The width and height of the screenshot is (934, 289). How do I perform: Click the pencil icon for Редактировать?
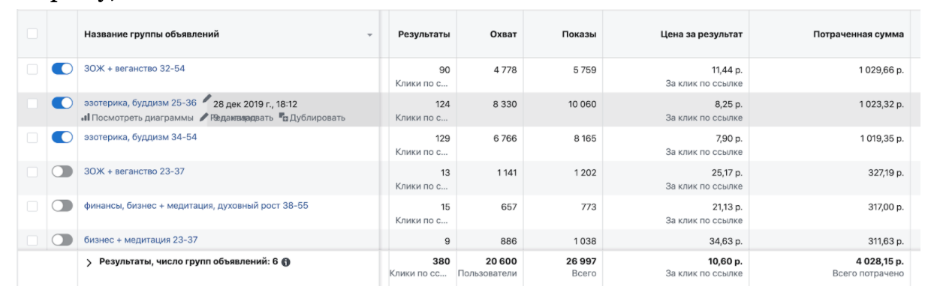[203, 117]
